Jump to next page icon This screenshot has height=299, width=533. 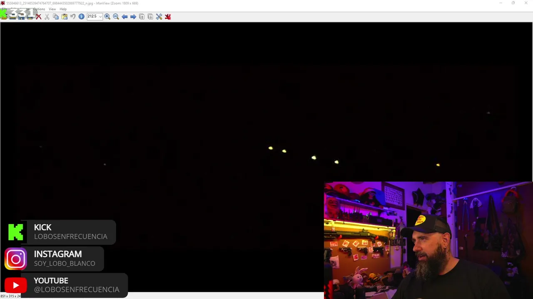click(150, 17)
